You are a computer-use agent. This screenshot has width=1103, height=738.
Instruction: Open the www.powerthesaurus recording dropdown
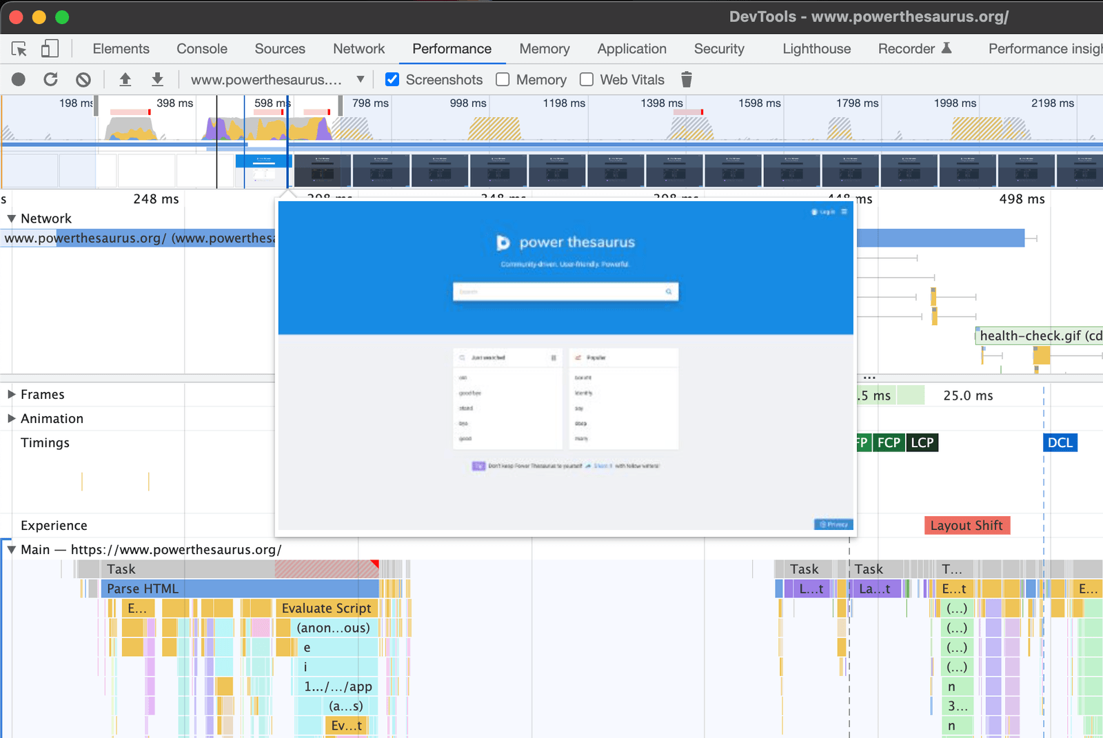360,80
